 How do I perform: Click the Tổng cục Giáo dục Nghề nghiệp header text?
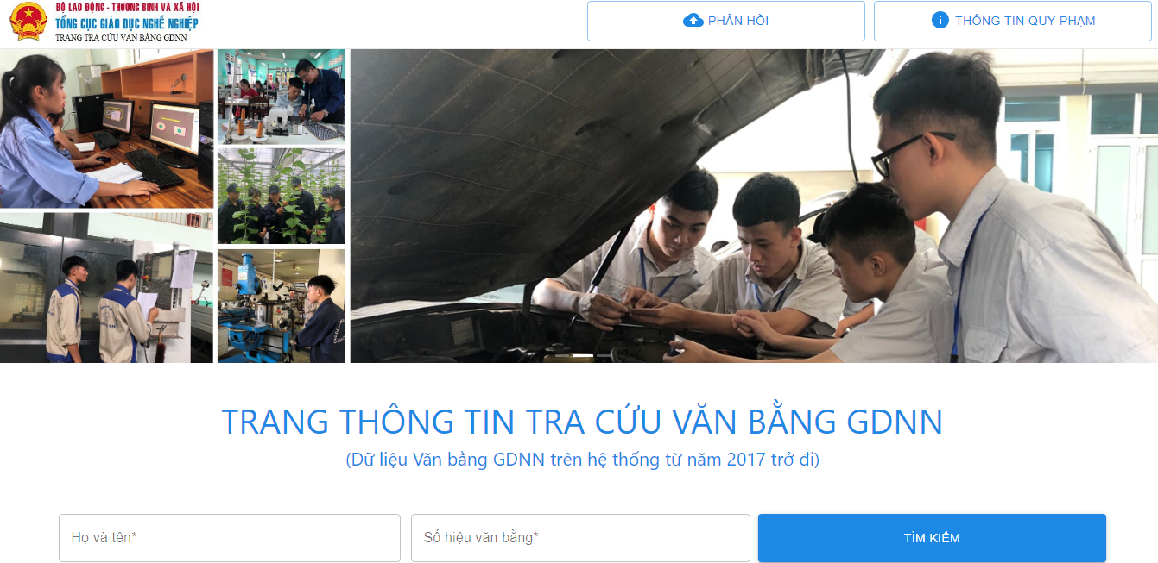127,23
